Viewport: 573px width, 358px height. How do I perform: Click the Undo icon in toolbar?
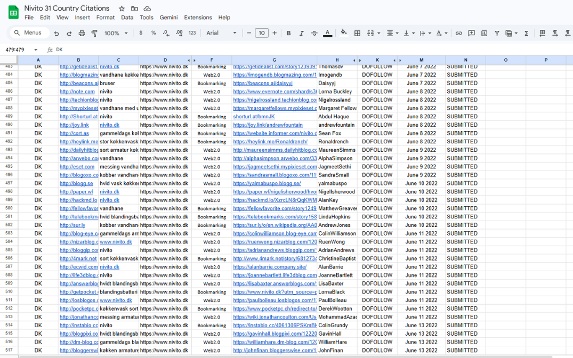57,33
